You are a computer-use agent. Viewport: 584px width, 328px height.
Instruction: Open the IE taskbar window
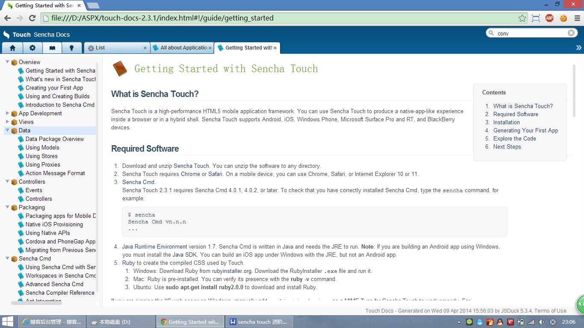tap(51, 322)
